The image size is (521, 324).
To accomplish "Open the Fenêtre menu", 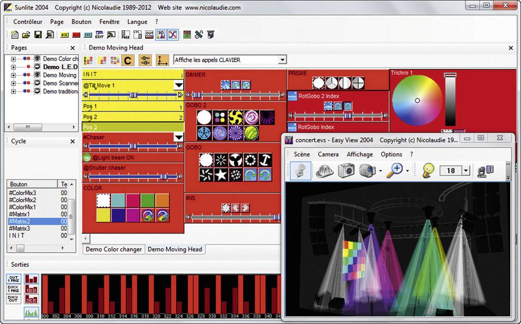I will click(109, 22).
